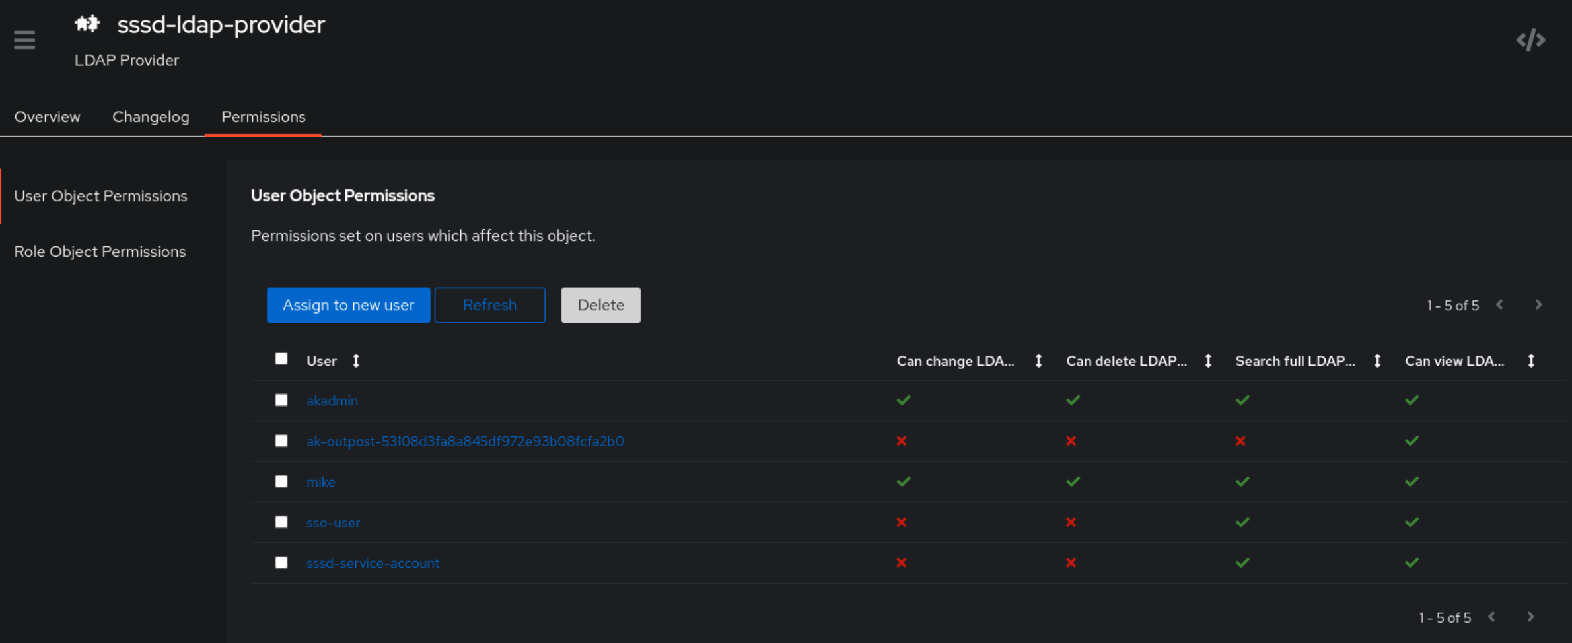Open the mike user link

[x=320, y=482]
